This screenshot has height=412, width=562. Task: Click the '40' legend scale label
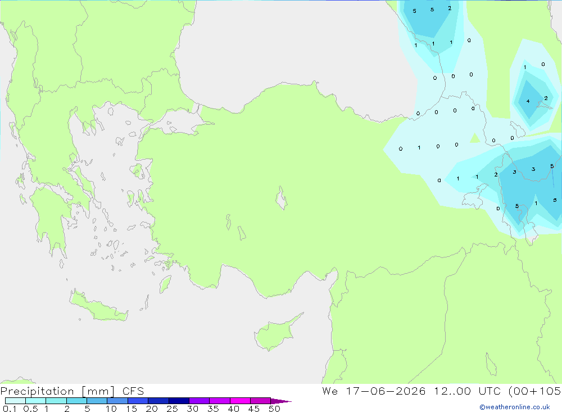[x=234, y=409]
